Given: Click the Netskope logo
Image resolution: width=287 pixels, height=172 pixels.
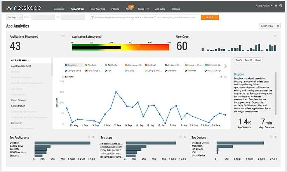Looking at the screenshot, I should (x=23, y=8).
